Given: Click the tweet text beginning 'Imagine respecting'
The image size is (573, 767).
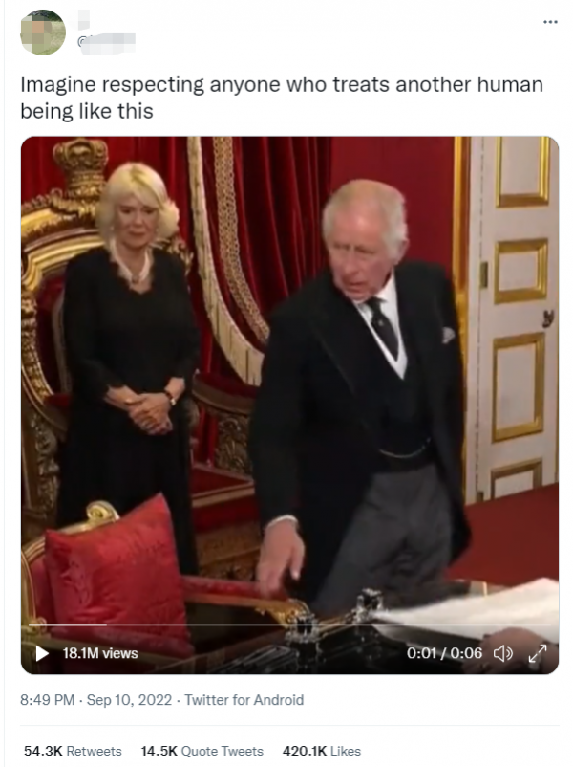Looking at the screenshot, I should [x=282, y=98].
